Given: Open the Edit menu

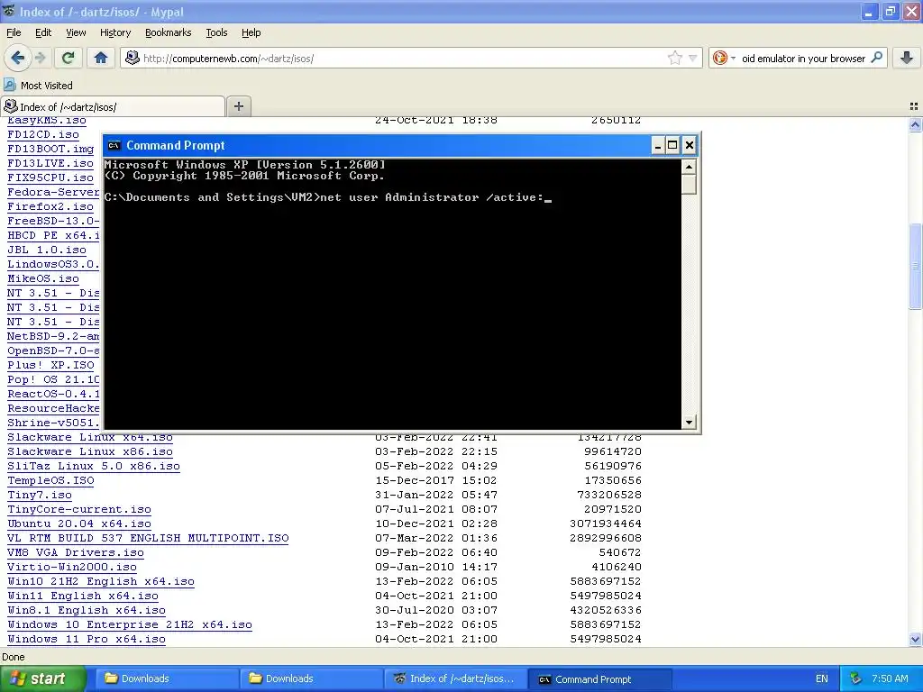Looking at the screenshot, I should click(x=43, y=32).
